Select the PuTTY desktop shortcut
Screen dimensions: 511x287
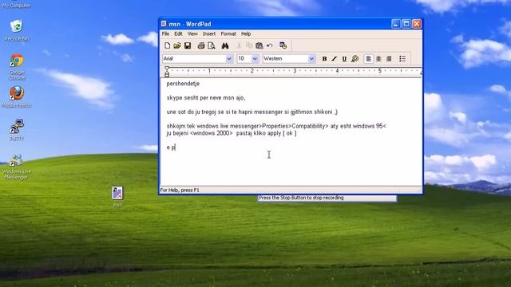(x=17, y=129)
